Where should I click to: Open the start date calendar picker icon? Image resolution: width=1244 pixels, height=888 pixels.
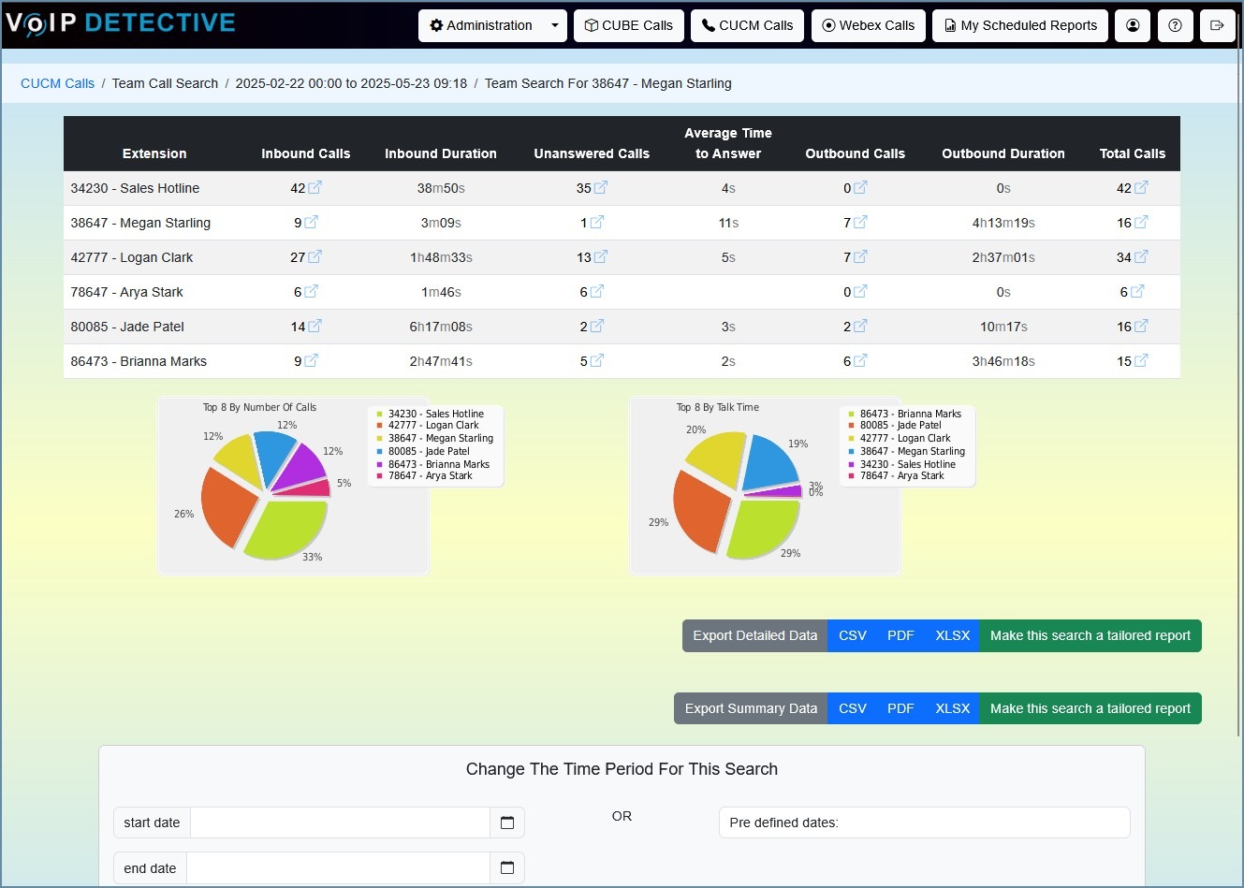click(x=507, y=822)
